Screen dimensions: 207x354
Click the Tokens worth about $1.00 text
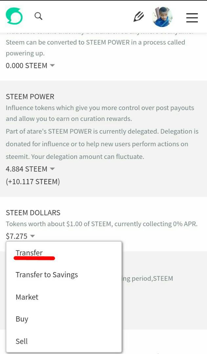point(102,224)
